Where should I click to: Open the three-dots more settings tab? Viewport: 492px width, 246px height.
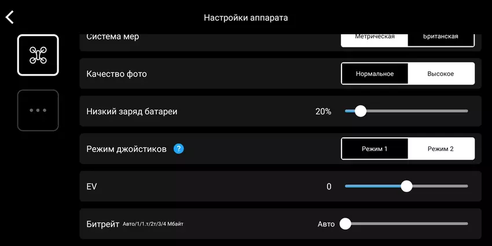pos(38,110)
